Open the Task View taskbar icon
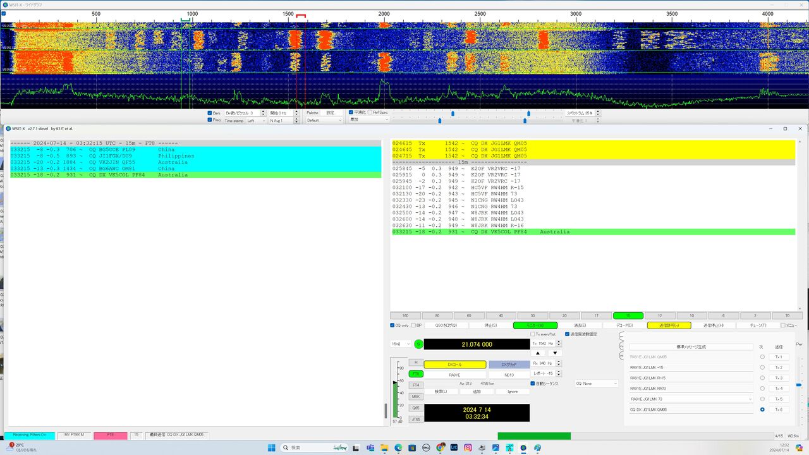809x455 pixels. [x=357, y=447]
